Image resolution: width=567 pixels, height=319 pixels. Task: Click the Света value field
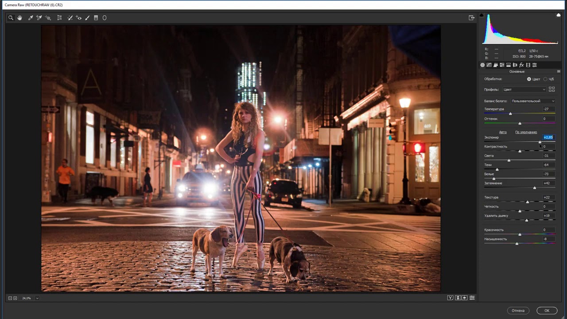[548, 156]
